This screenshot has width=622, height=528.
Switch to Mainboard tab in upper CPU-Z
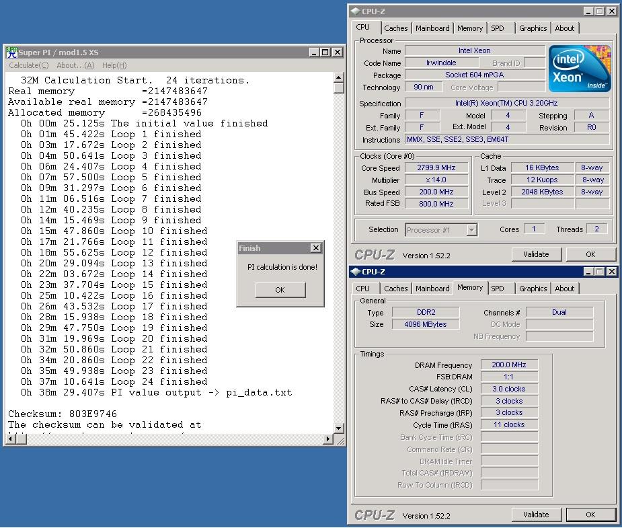[432, 28]
